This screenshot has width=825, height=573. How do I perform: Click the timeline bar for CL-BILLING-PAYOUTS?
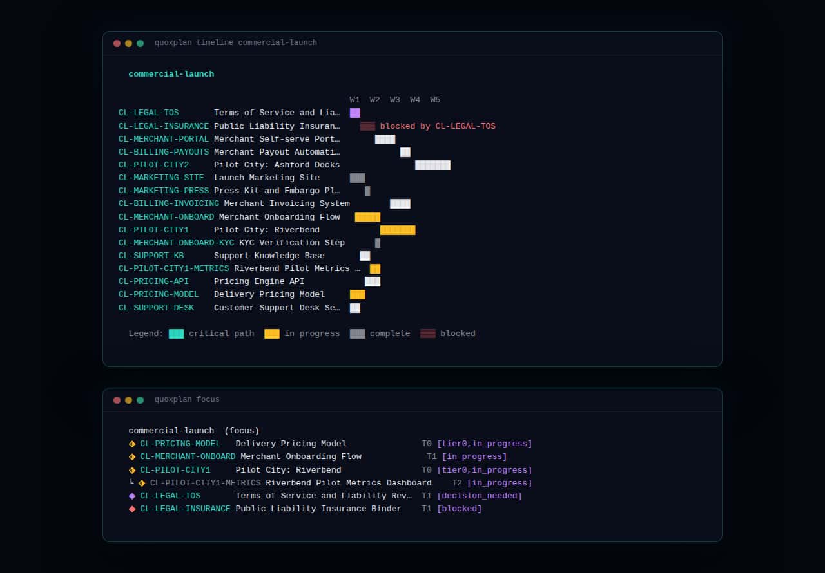pos(405,152)
